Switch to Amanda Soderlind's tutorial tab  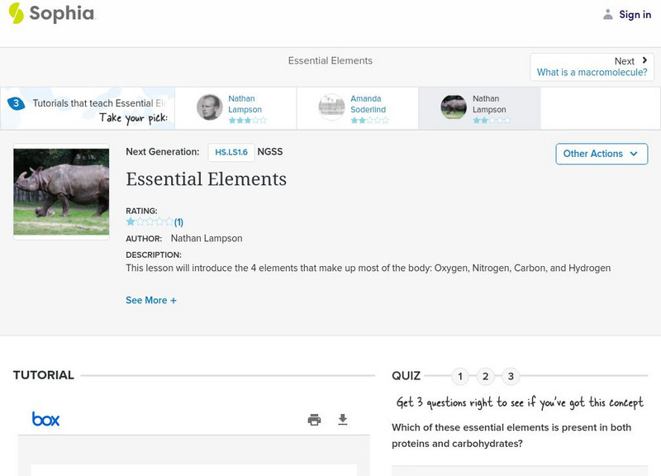pyautogui.click(x=357, y=107)
